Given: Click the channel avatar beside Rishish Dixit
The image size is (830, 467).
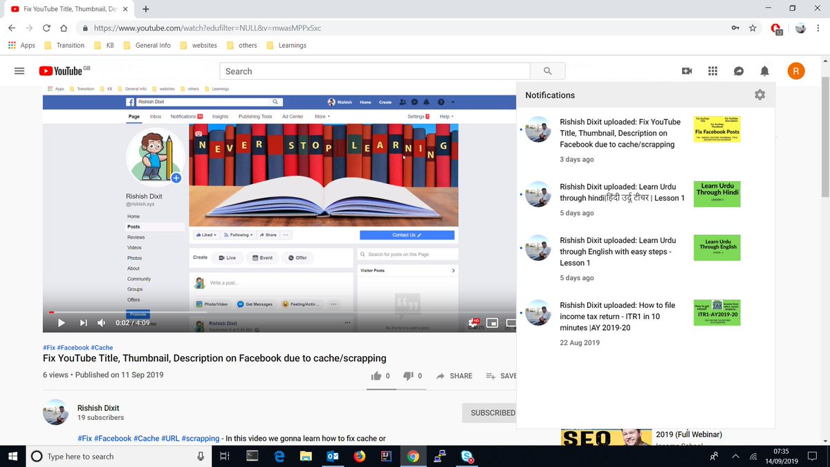Looking at the screenshot, I should coord(55,412).
